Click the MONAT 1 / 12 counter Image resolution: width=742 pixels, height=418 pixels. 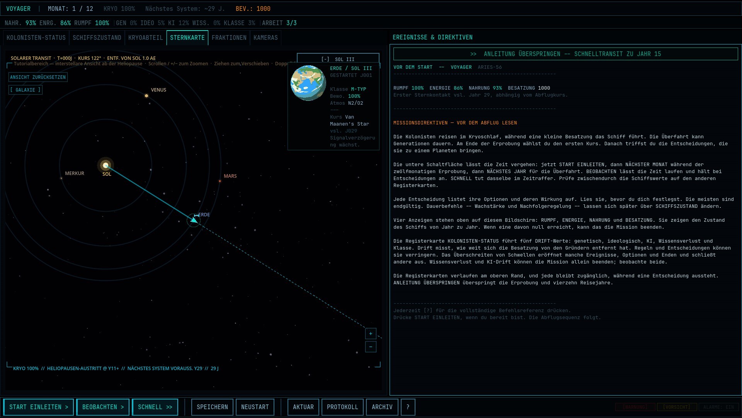(70, 8)
